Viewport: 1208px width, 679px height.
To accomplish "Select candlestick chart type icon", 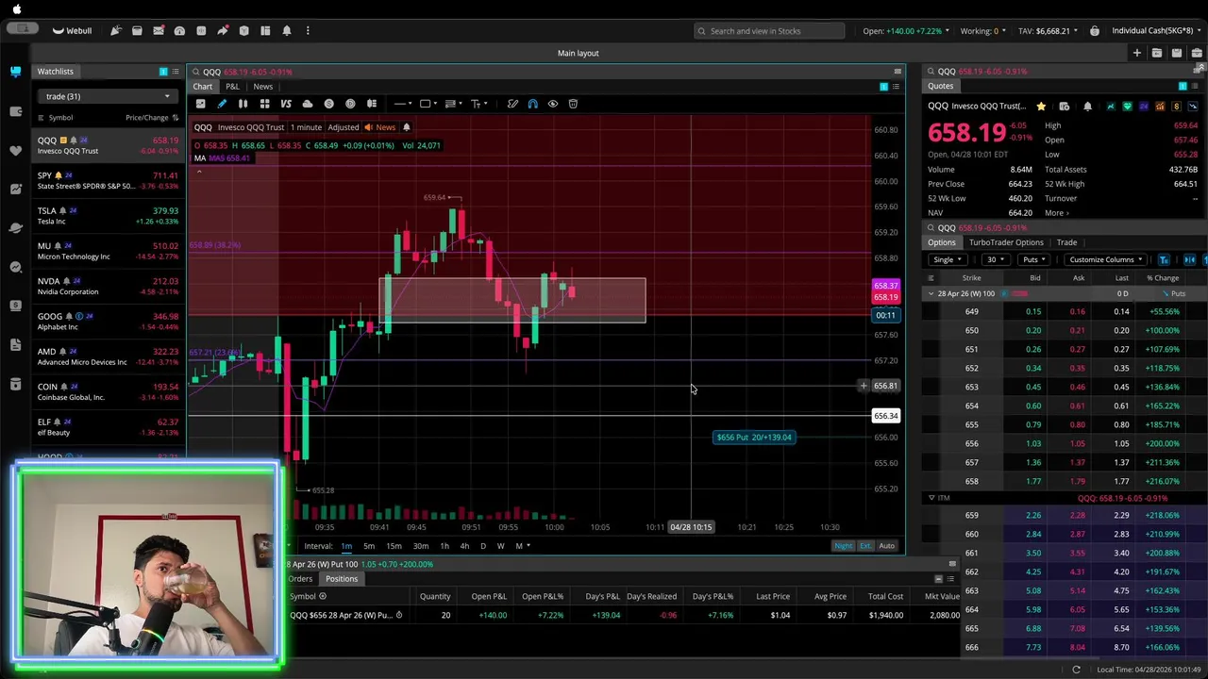I will [243, 104].
